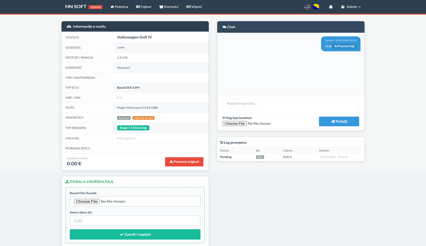Click the Unesi cijenu price input field

pyautogui.click(x=135, y=221)
